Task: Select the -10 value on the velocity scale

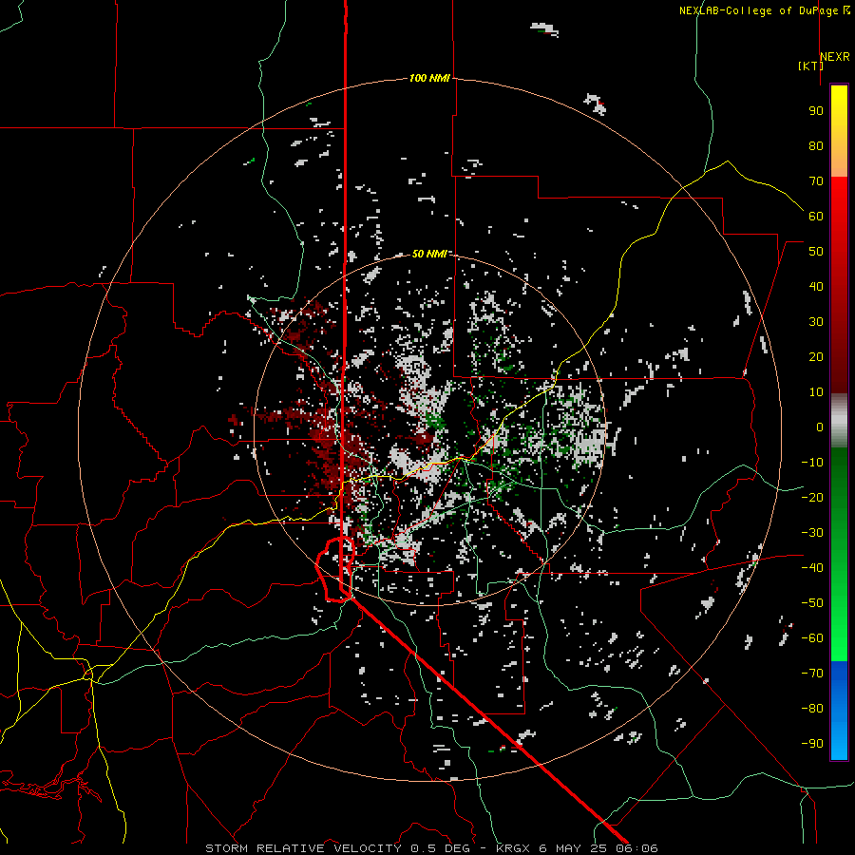Action: point(812,463)
